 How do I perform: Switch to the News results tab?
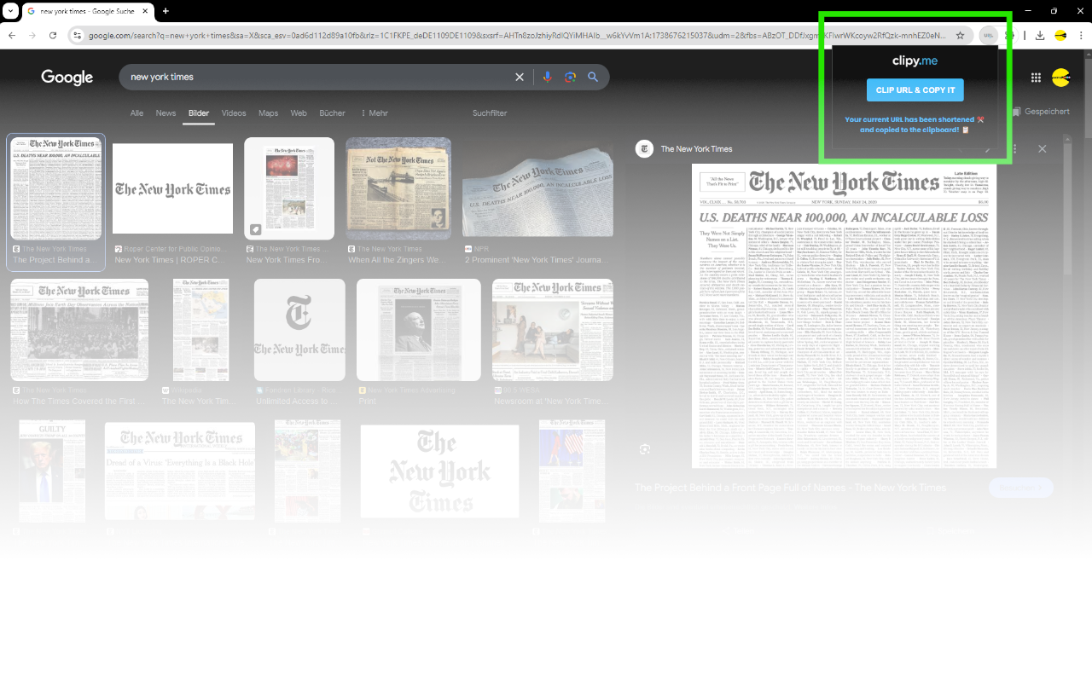click(166, 113)
